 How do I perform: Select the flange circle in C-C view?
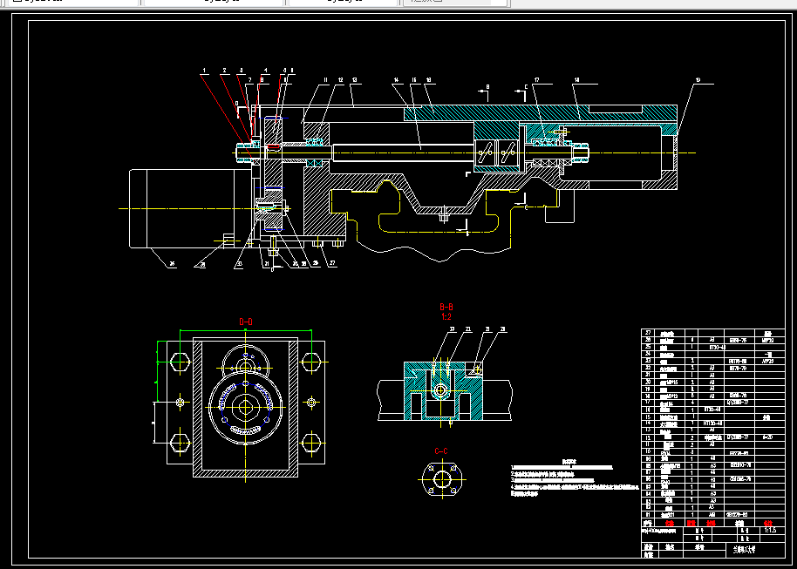[x=442, y=478]
